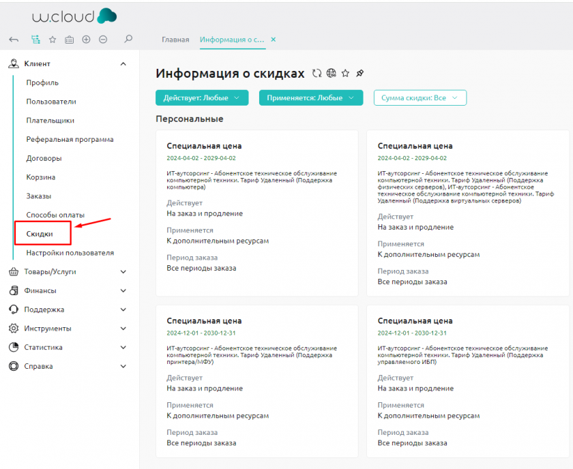Open the search magnifier icon
Image resolution: width=573 pixels, height=469 pixels.
click(128, 40)
